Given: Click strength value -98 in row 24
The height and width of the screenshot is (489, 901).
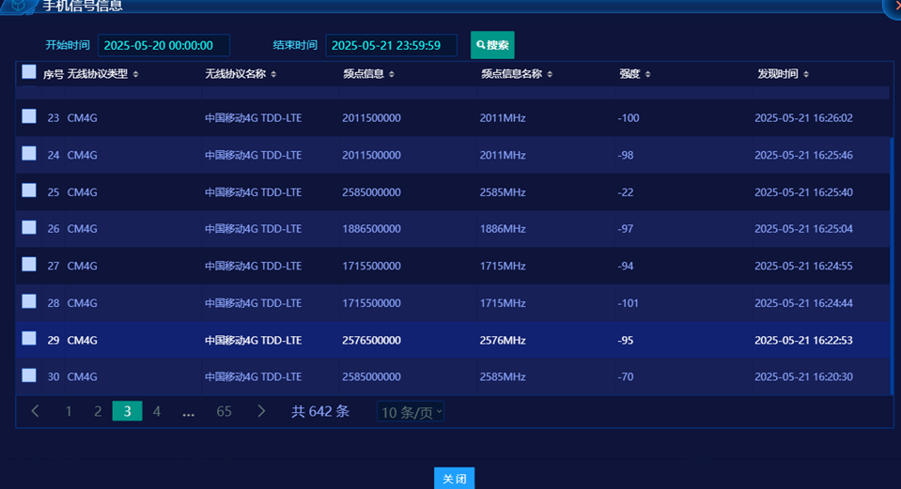Looking at the screenshot, I should point(625,155).
